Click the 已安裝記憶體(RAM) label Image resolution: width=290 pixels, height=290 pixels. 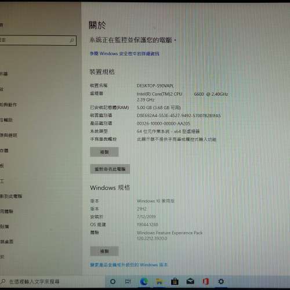(x=110, y=108)
